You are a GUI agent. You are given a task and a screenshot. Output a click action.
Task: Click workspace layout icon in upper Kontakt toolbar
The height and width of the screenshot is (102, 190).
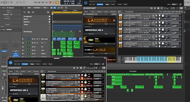[158, 8]
